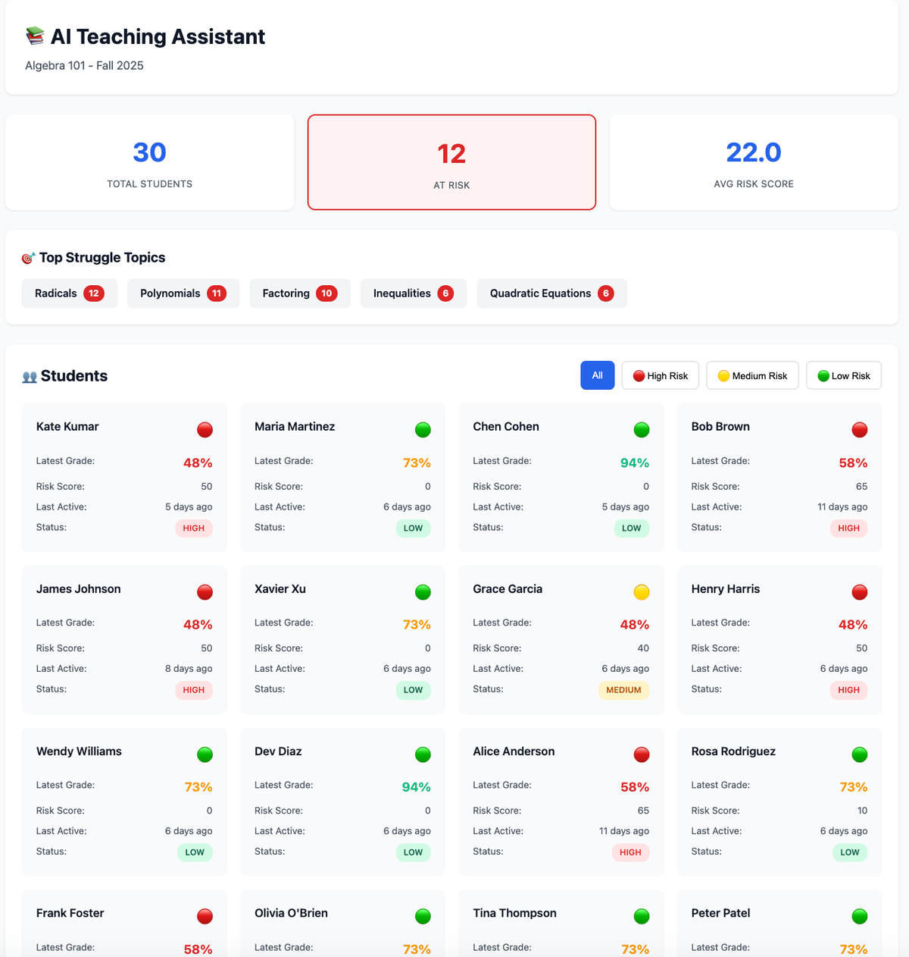Enable the High Risk student filter
Viewport: 909px width, 957px height.
(x=660, y=375)
